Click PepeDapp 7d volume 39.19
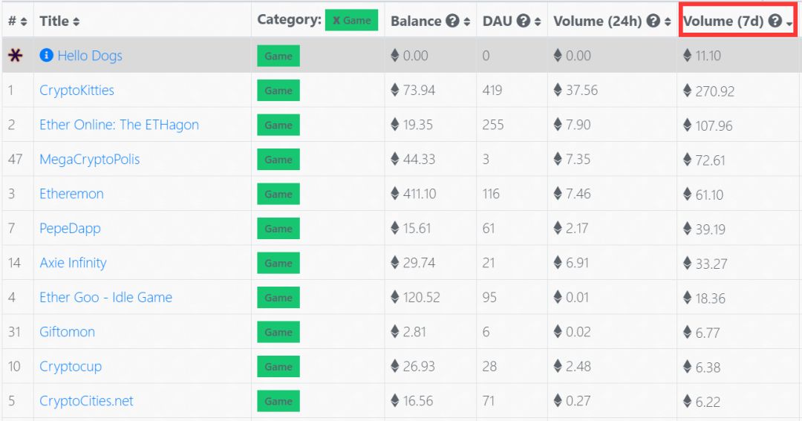Viewport: 802px width, 421px height. pyautogui.click(x=711, y=229)
